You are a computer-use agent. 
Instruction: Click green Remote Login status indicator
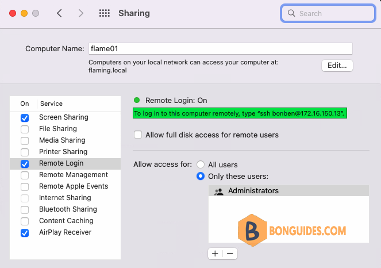click(137, 100)
